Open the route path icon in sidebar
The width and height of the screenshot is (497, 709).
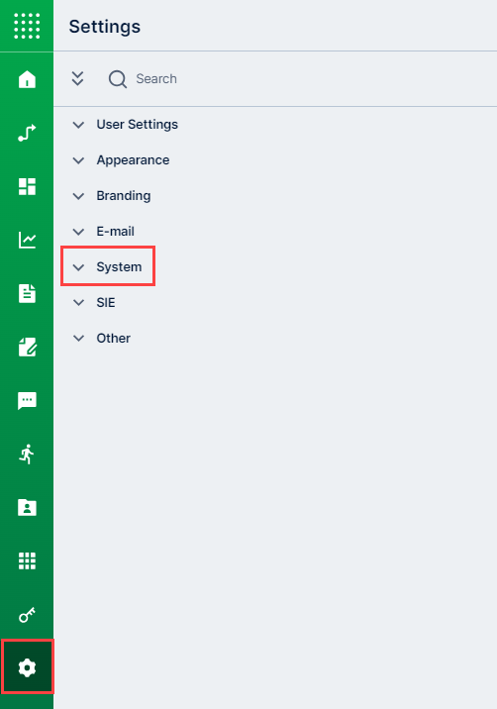[x=27, y=133]
